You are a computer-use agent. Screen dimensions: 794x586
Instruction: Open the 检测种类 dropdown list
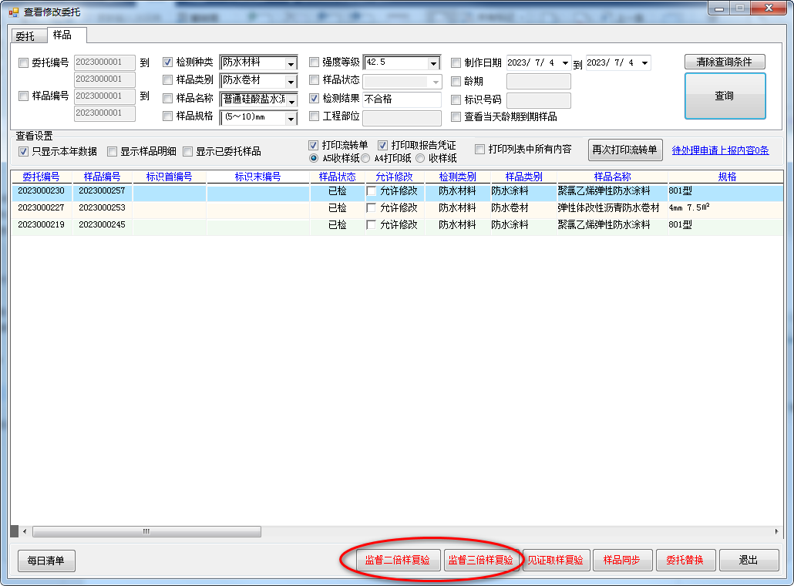pos(291,64)
